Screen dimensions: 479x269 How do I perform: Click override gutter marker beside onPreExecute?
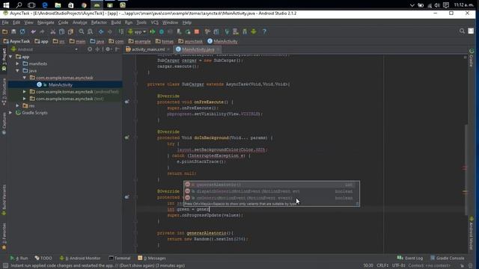(x=126, y=102)
